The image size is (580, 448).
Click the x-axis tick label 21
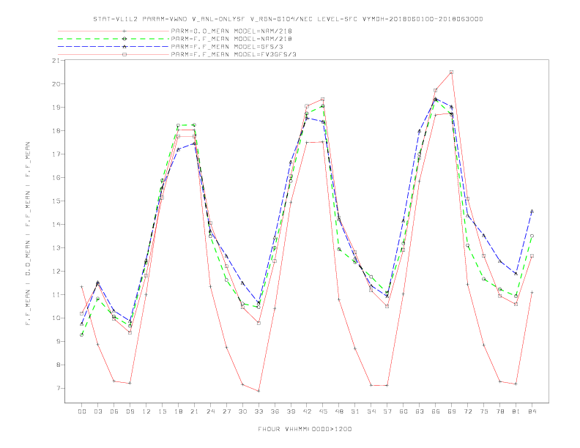tap(194, 411)
